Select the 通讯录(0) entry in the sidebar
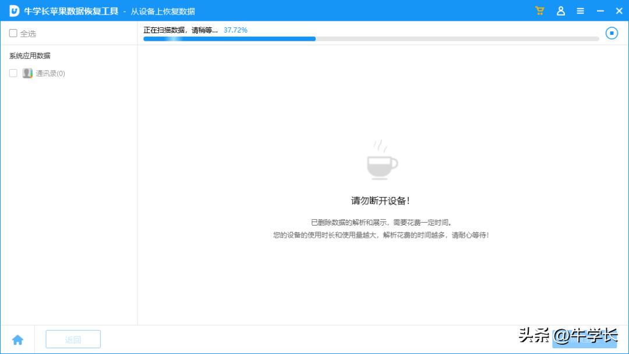 pyautogui.click(x=50, y=73)
